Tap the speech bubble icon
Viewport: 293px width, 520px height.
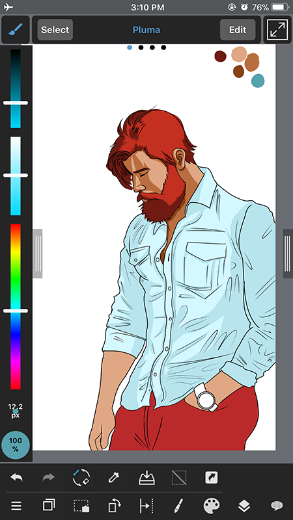point(277,506)
